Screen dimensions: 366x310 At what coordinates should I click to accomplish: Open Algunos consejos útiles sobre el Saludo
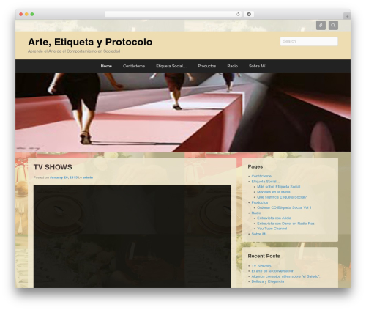[x=285, y=276]
